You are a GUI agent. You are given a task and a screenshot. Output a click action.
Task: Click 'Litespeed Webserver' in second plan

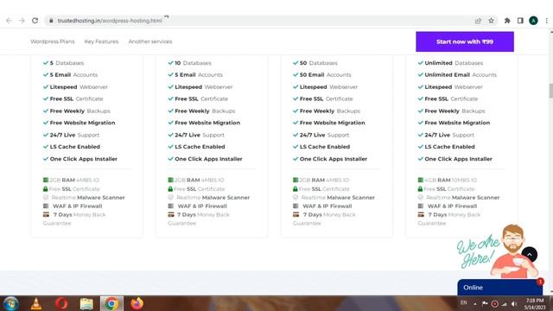coord(204,86)
